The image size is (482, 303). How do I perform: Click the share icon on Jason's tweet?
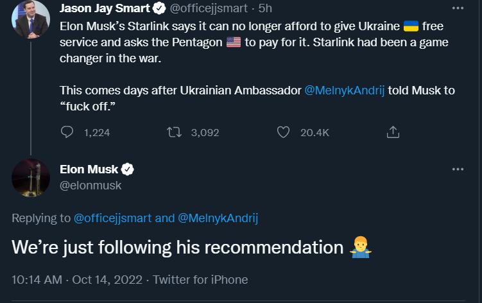coord(393,132)
